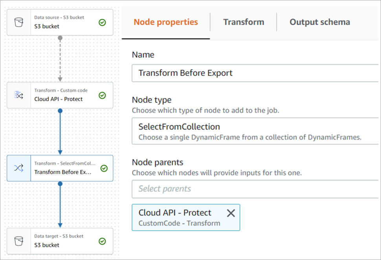Viewport: 381px width, 260px height.
Task: Select the Cloud API - Protect node label
Action: pyautogui.click(x=59, y=99)
